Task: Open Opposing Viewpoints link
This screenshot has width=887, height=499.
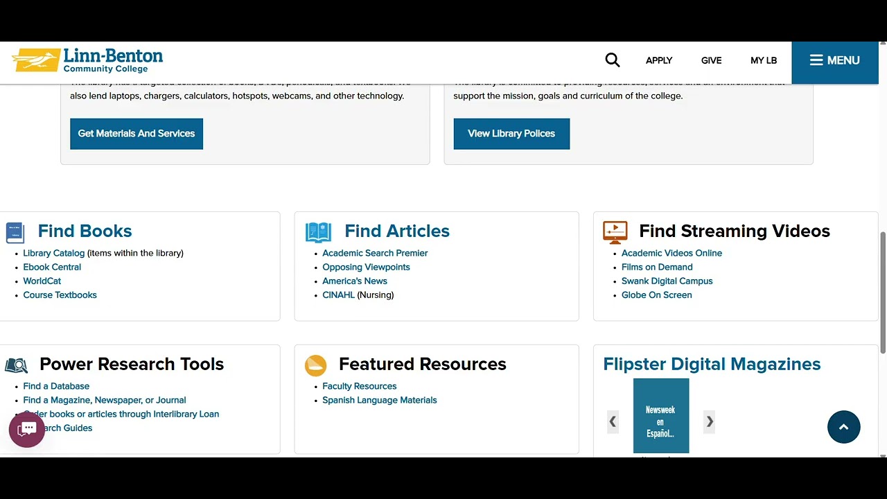Action: pos(366,267)
